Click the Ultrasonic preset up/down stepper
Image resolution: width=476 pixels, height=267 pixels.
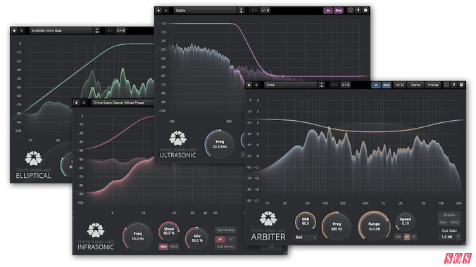[x=241, y=11]
